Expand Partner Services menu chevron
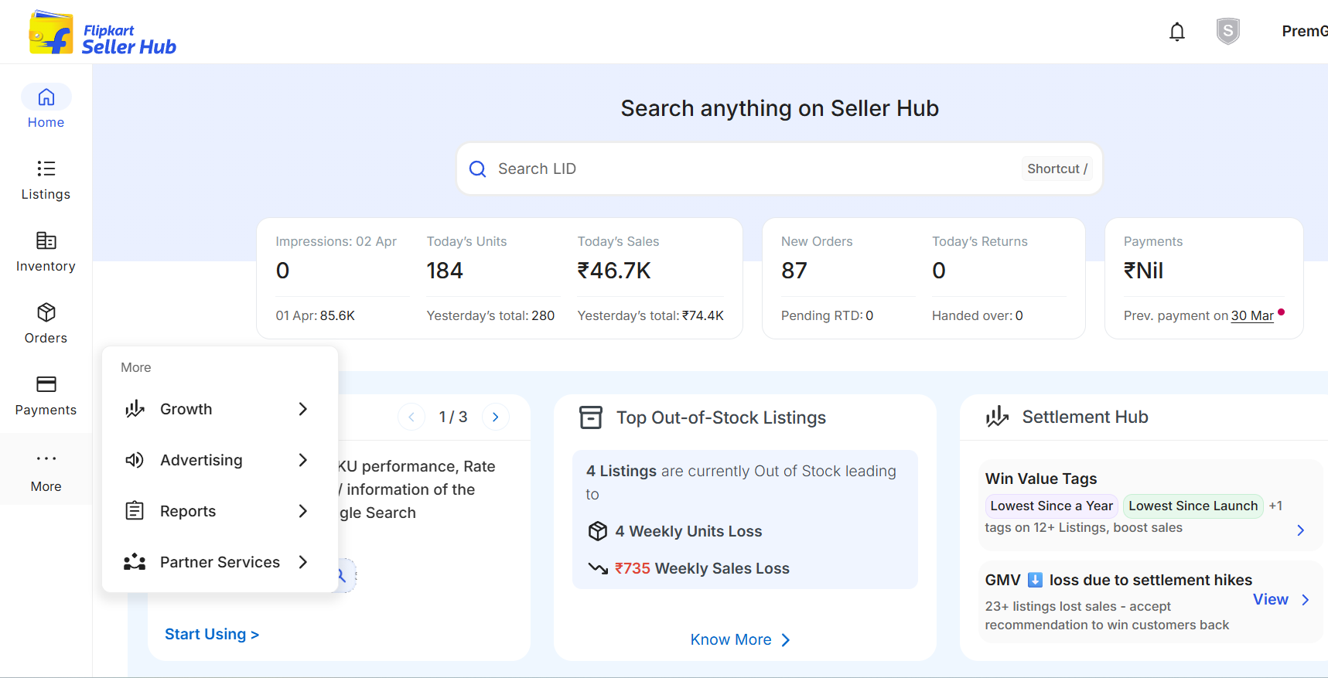The image size is (1328, 678). (302, 562)
